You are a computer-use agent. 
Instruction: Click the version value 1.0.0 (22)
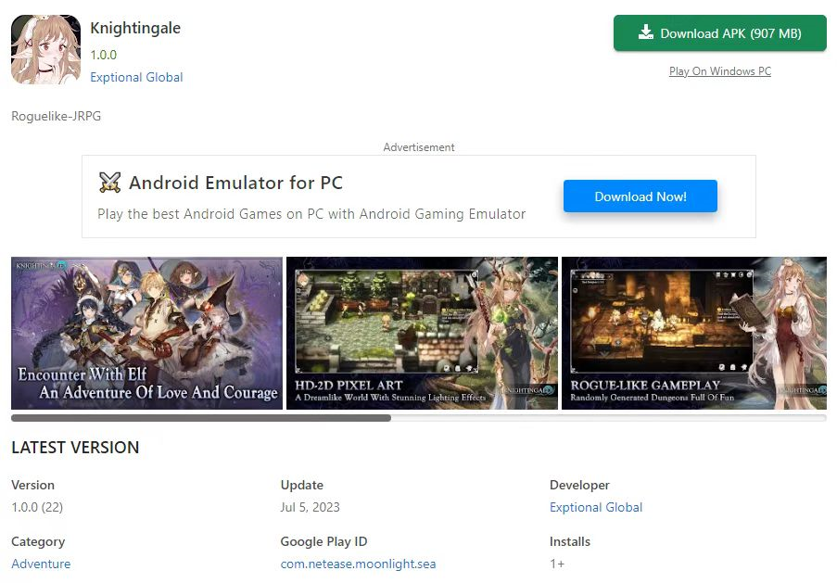tap(37, 507)
